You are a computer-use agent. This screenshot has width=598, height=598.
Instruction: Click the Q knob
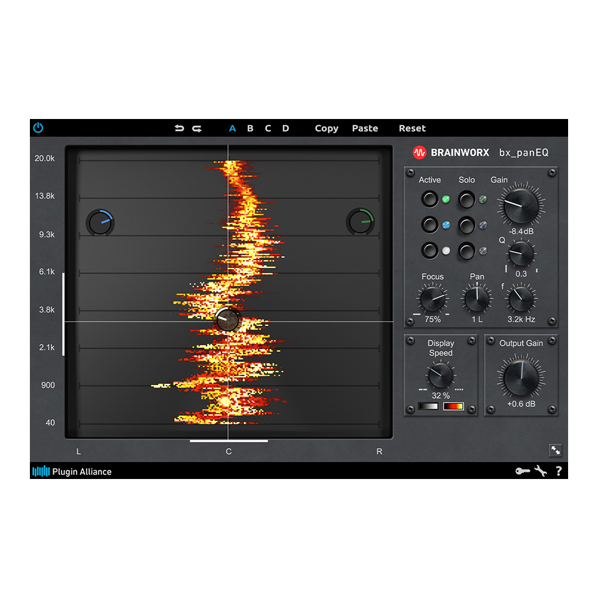[x=521, y=254]
